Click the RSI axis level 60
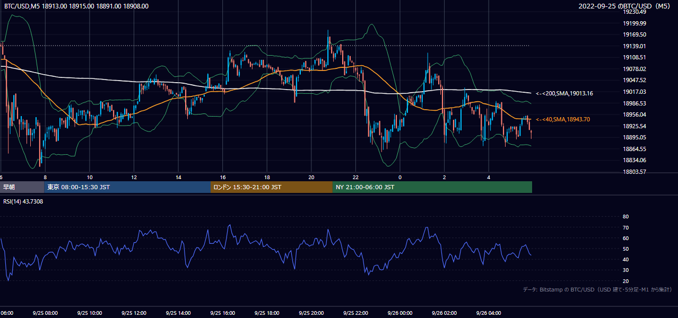678x318 pixels. pos(625,238)
